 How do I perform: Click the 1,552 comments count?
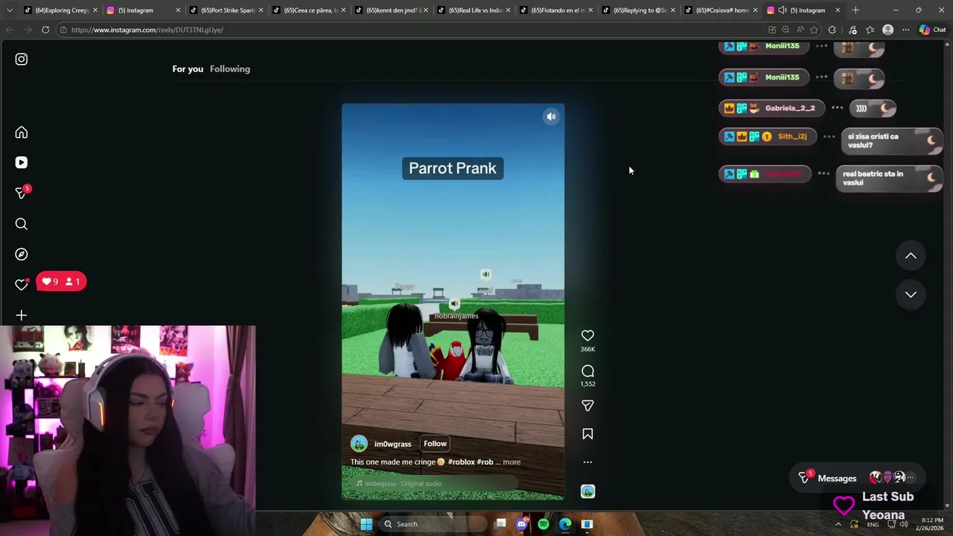point(587,384)
